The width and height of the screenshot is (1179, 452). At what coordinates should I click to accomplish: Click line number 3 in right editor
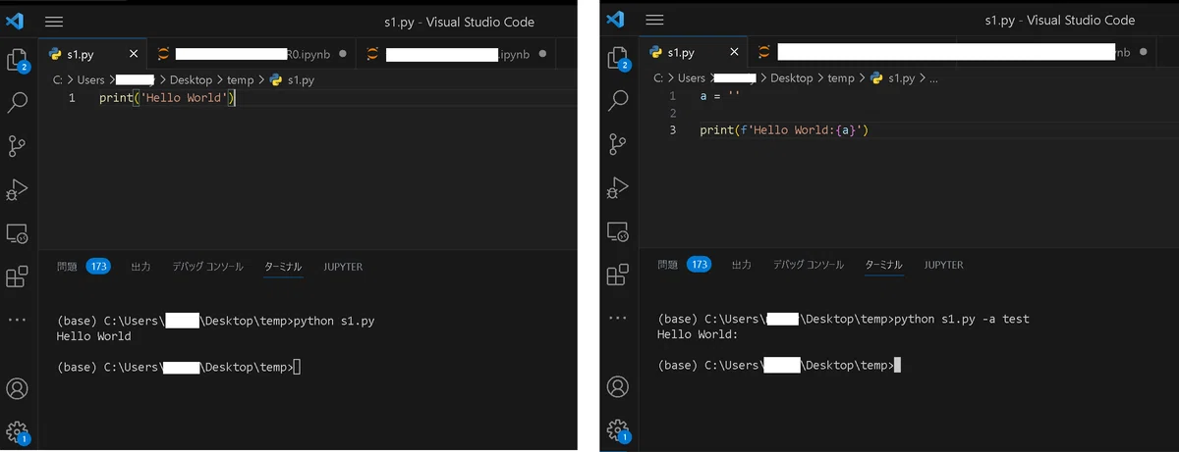[673, 129]
